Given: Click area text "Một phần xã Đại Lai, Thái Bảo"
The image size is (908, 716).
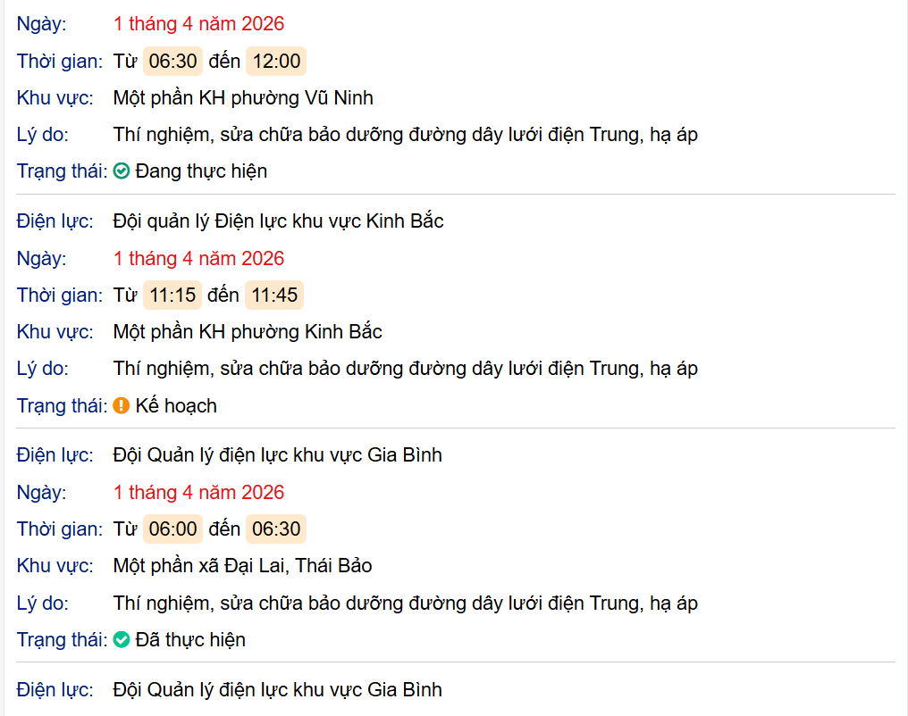Looking at the screenshot, I should coord(242,566).
